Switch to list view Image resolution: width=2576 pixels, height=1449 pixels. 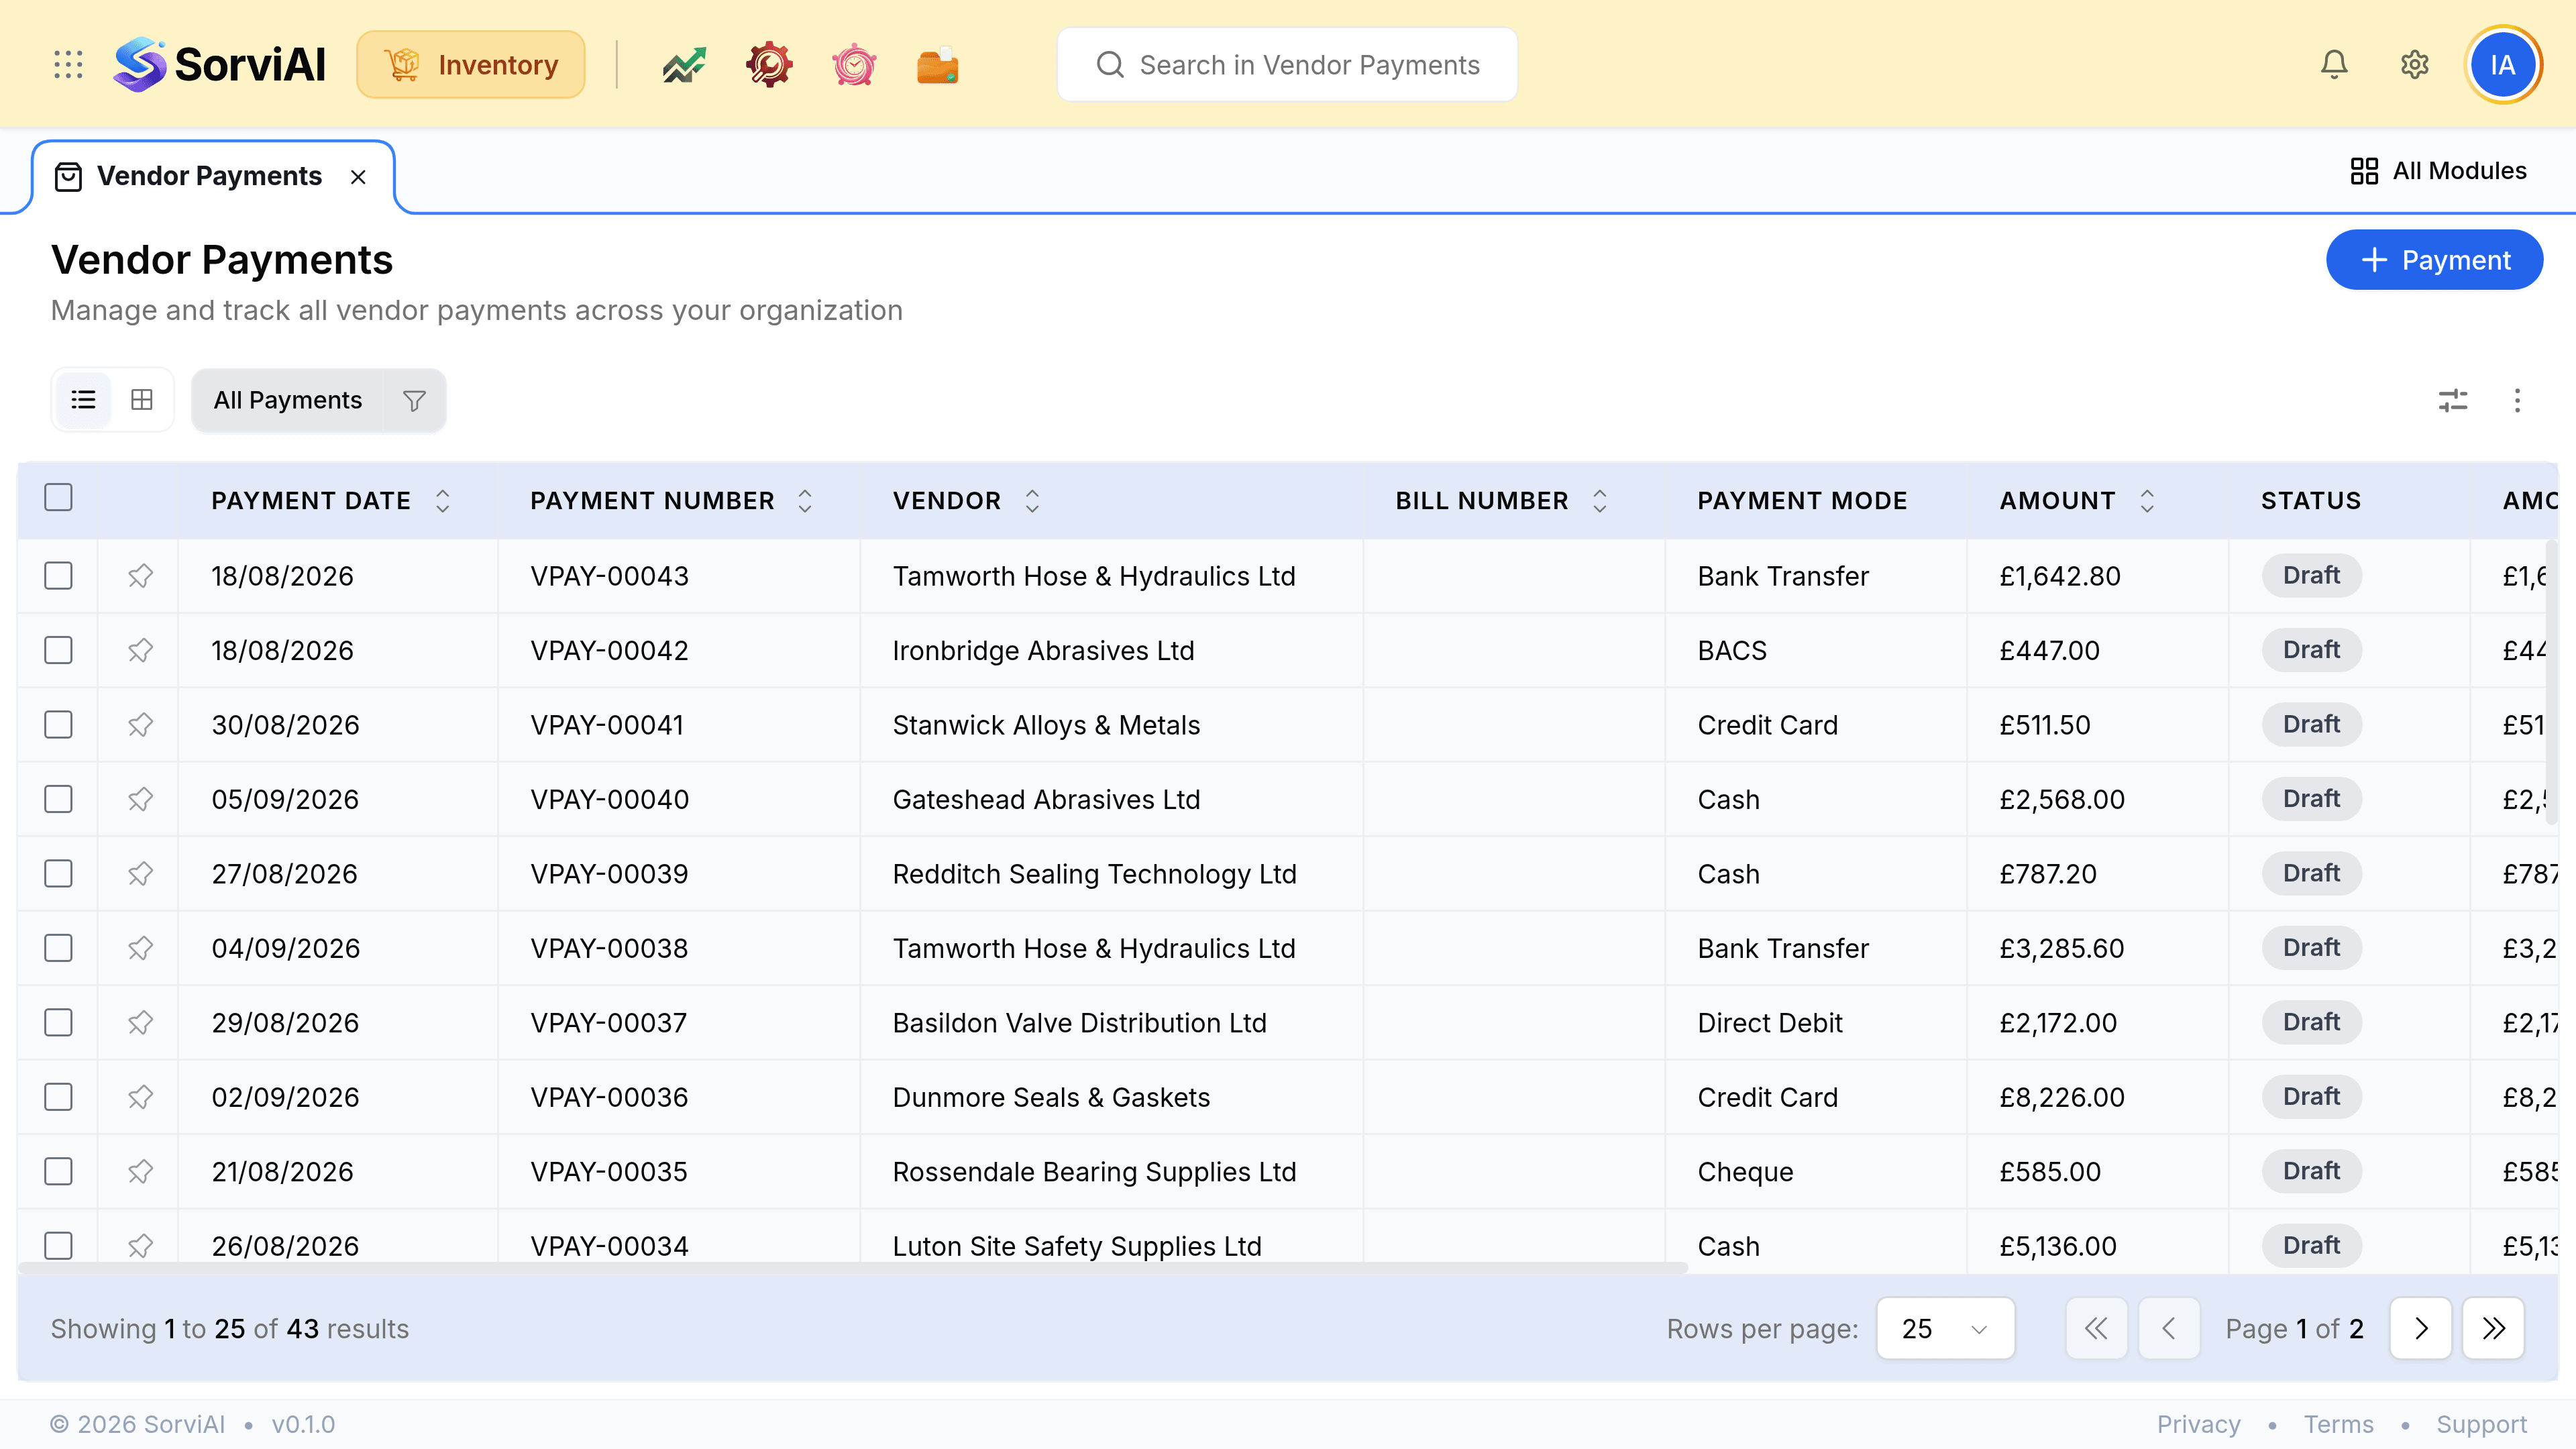click(83, 400)
